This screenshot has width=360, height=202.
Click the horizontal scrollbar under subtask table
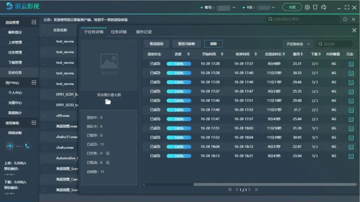click(x=273, y=184)
